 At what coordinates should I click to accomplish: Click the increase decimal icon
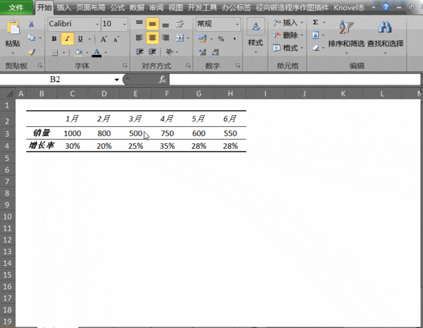coord(202,52)
